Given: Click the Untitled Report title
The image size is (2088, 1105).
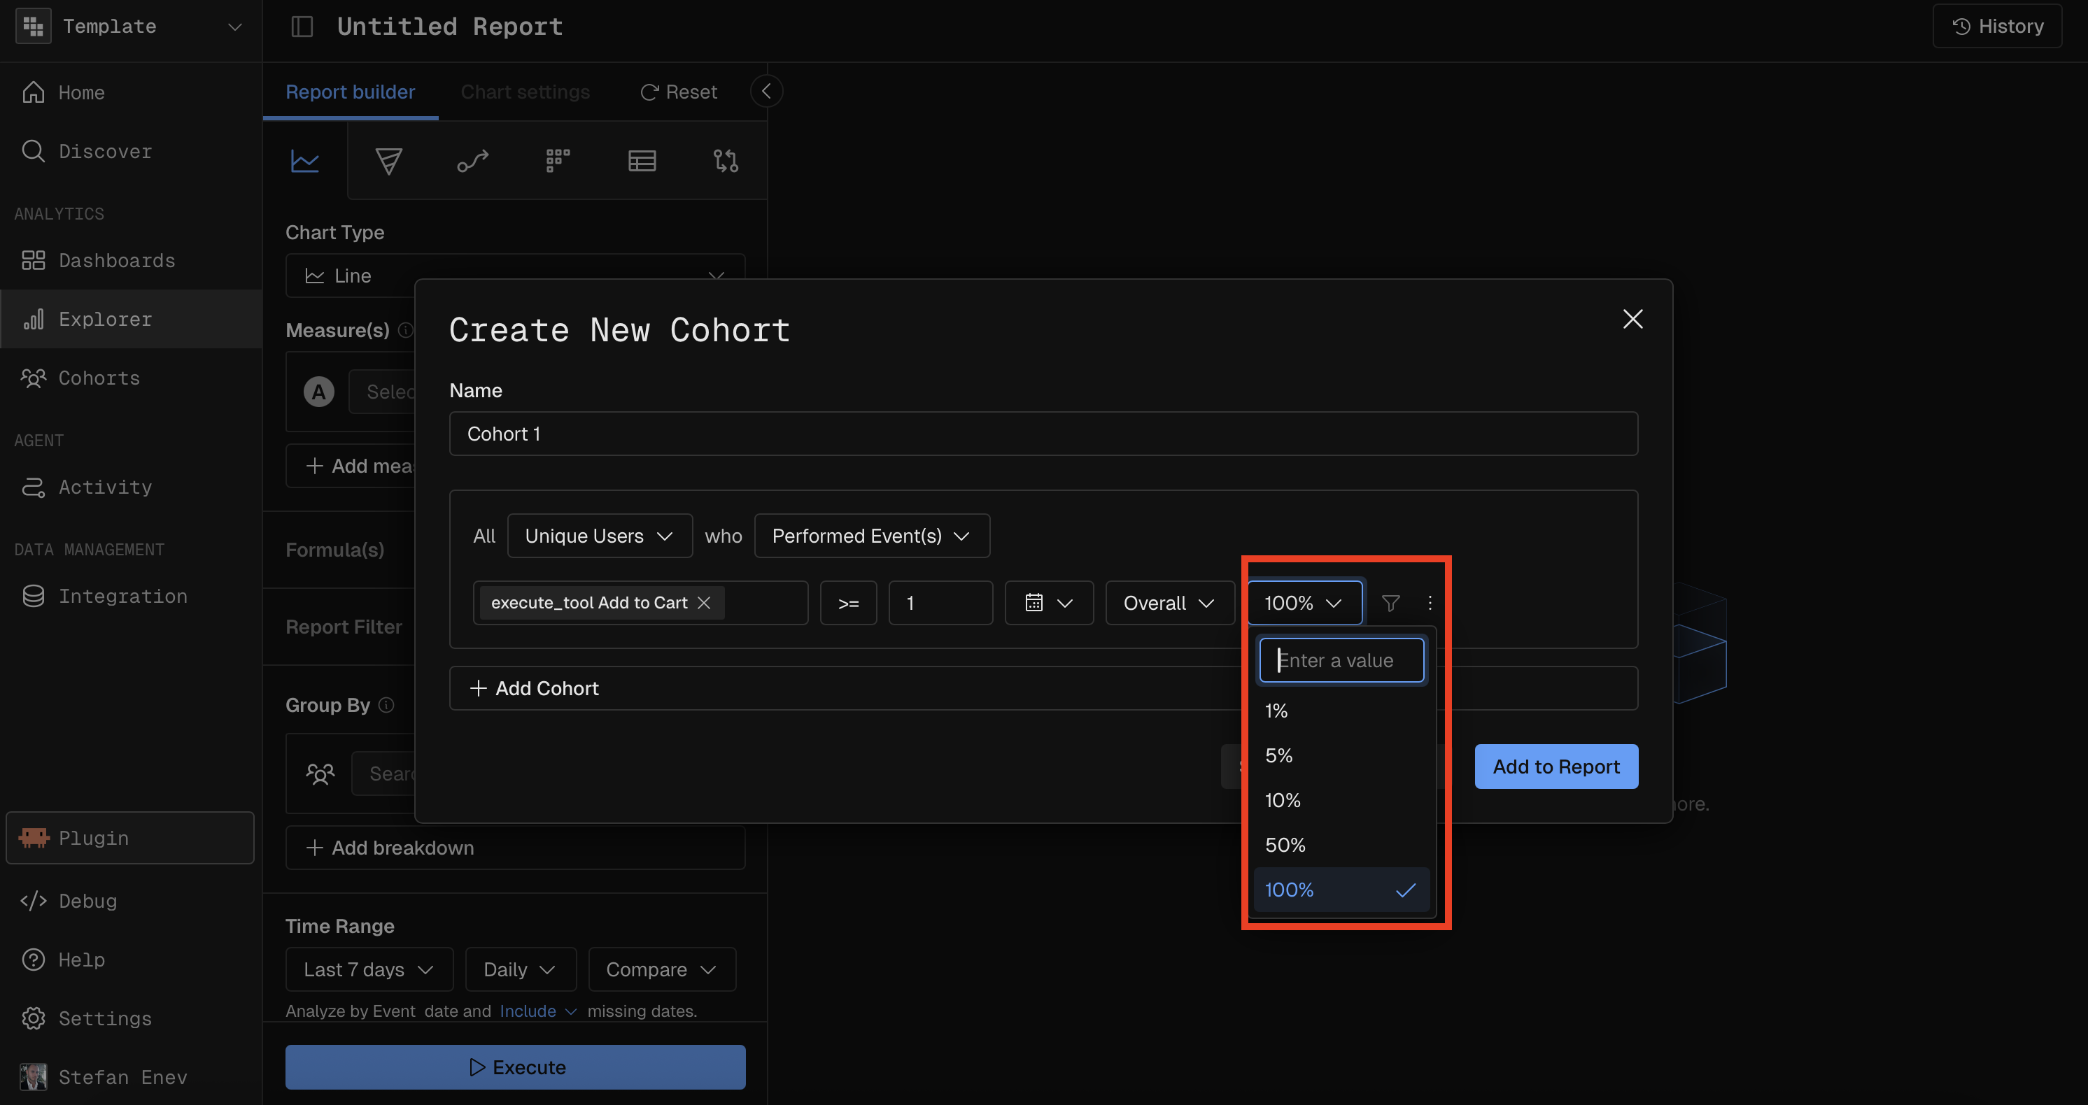Looking at the screenshot, I should pos(450,27).
